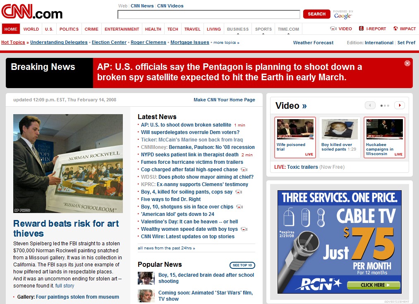Open the Weather Forecast link
419x304 pixels.
pos(313,42)
